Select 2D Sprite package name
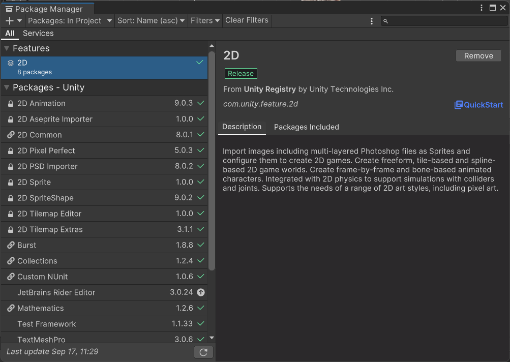The width and height of the screenshot is (510, 362). [x=34, y=182]
